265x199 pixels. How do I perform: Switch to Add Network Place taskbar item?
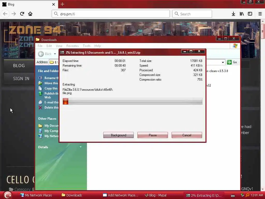click(121, 195)
